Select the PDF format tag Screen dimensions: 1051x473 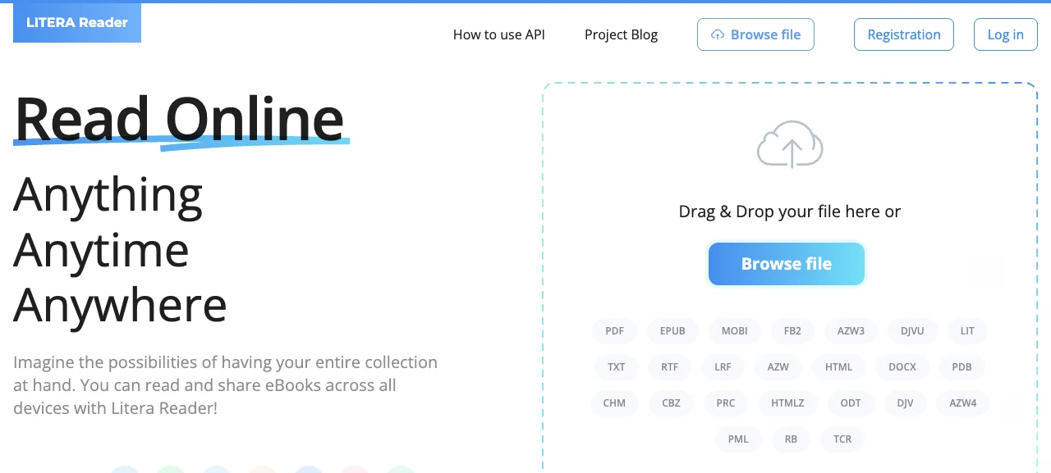tap(615, 331)
